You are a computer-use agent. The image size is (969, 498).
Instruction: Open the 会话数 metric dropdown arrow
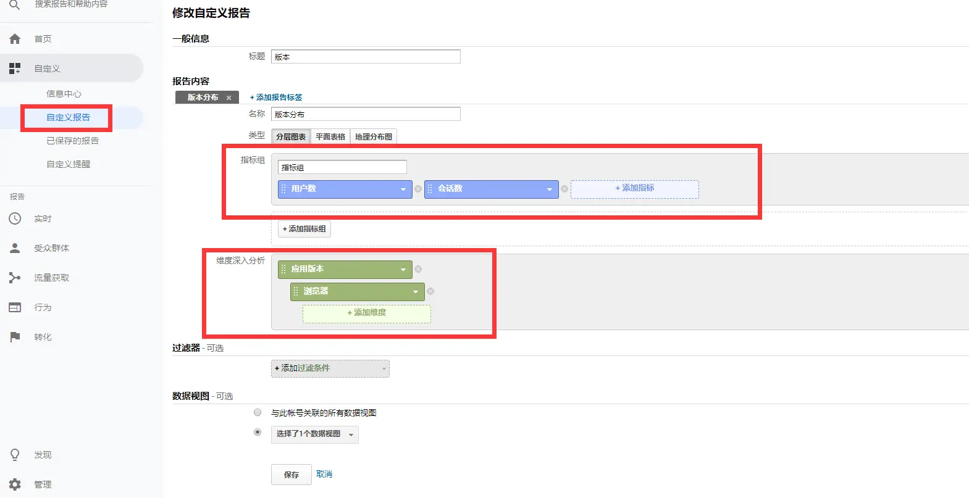[550, 189]
